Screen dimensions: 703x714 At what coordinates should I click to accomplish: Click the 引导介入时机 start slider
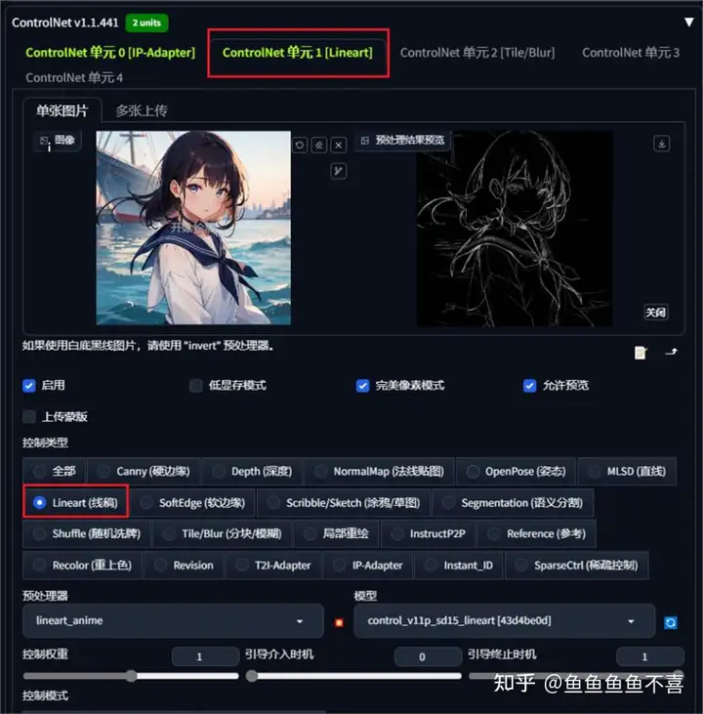[x=353, y=676]
